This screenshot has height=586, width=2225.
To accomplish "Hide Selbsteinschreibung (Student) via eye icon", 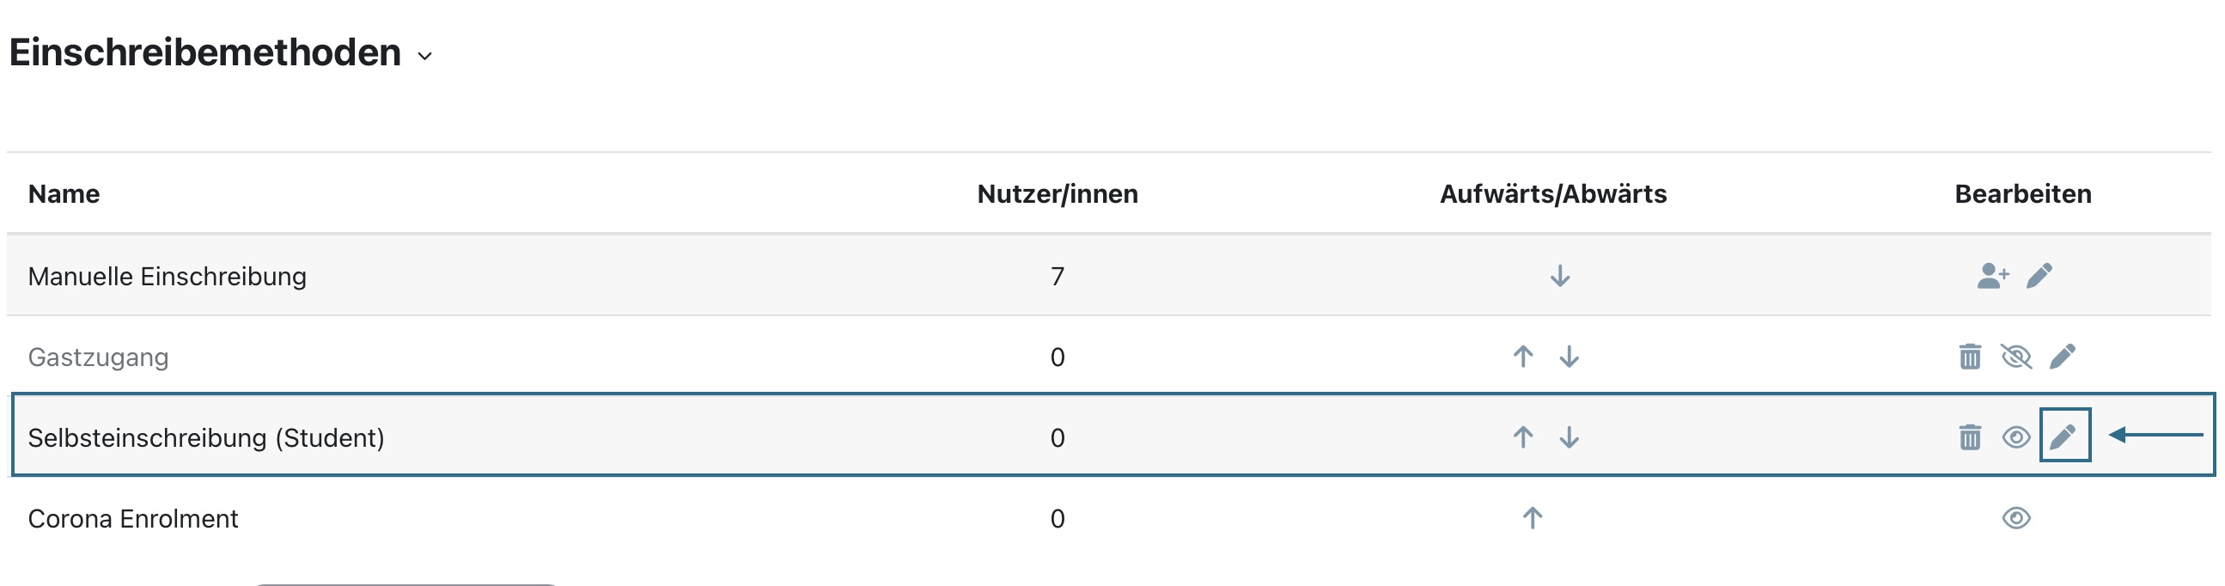I will coord(2016,437).
